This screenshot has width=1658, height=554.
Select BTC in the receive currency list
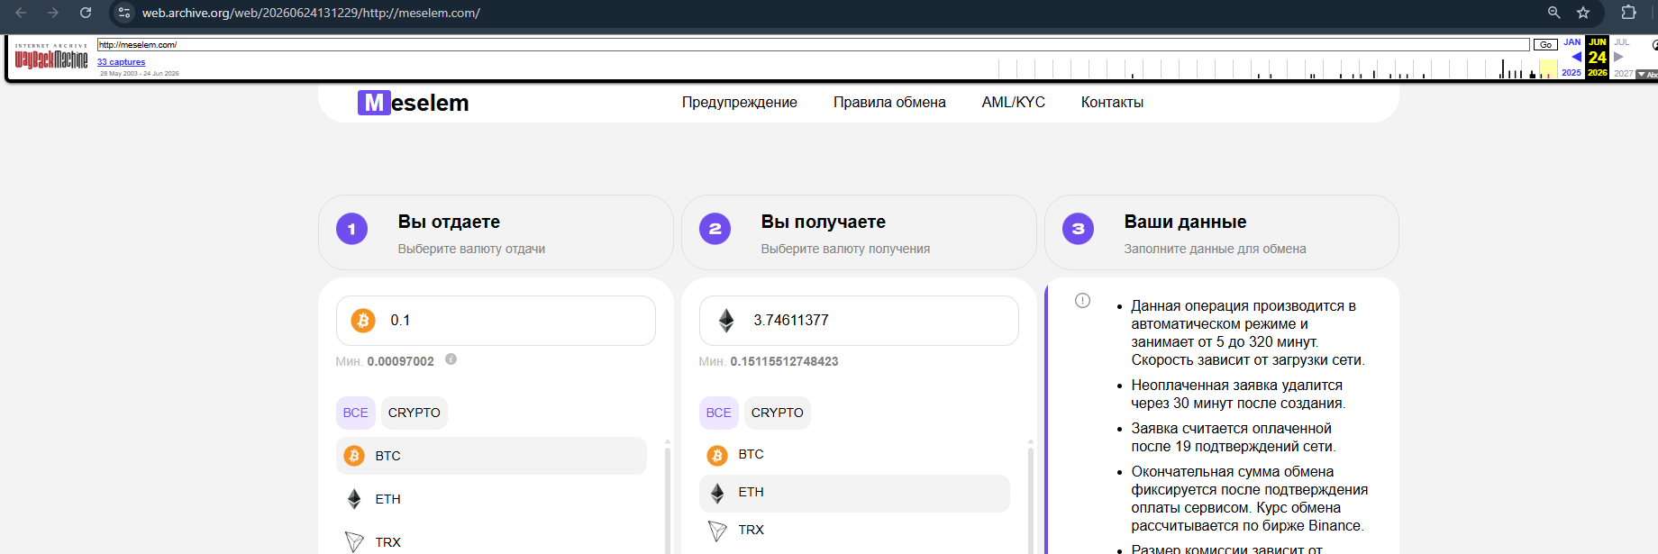pyautogui.click(x=854, y=455)
